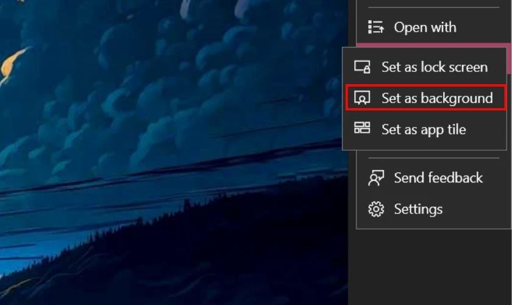Choose the 'Set as lock screen' text
This screenshot has width=512, height=305.
point(434,67)
